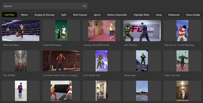Switch to Highlight Reels tab
The image size is (203, 103).
[142, 15]
